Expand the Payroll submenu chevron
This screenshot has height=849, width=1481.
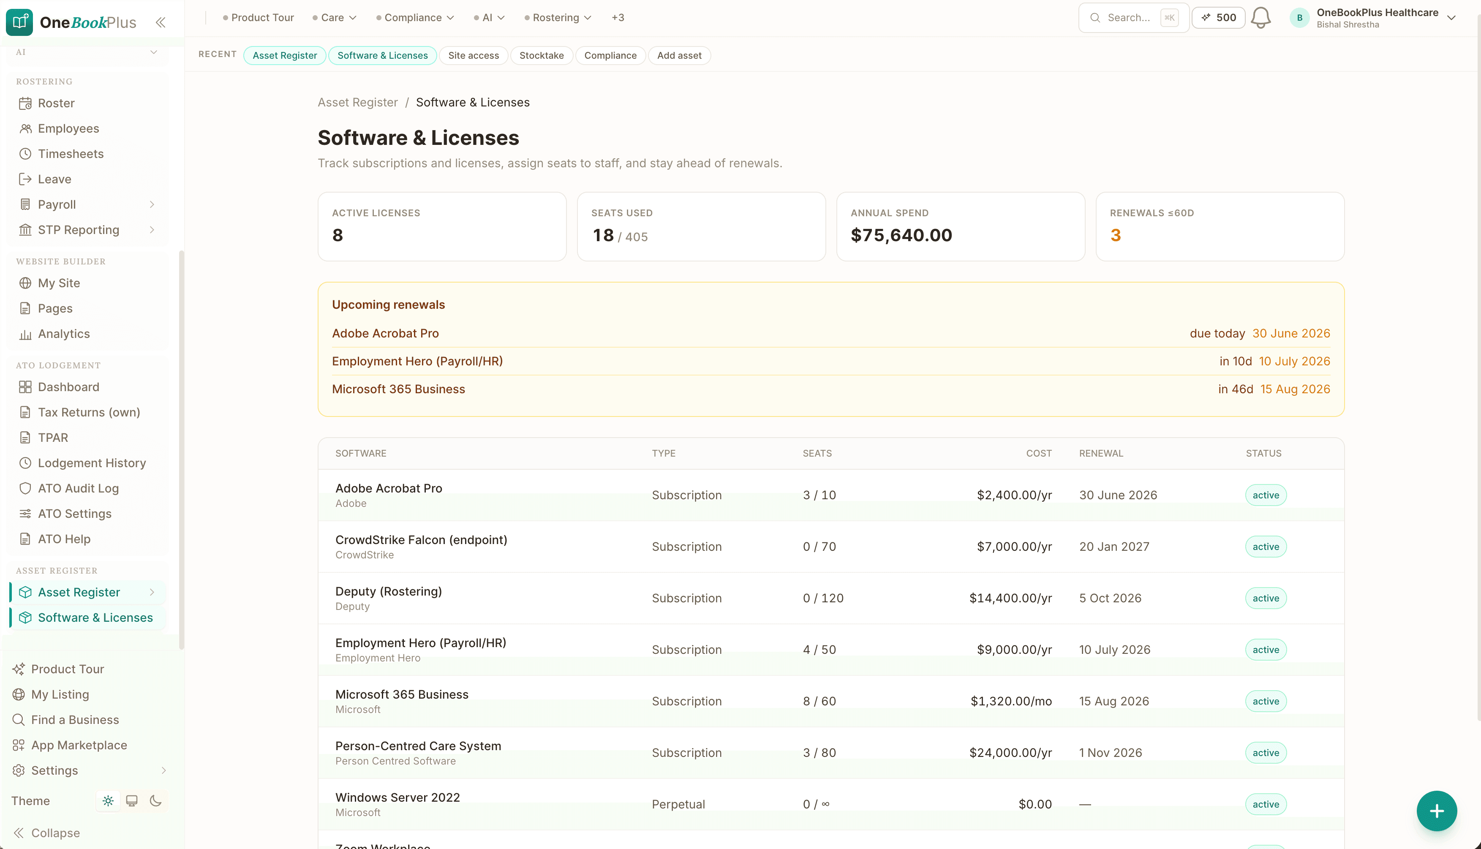click(x=152, y=205)
